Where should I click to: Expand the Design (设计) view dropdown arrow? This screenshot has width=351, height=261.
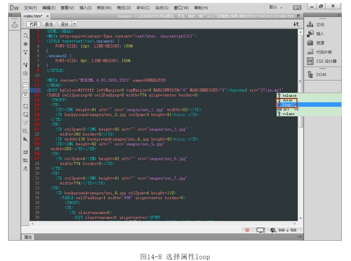pyautogui.click(x=75, y=24)
